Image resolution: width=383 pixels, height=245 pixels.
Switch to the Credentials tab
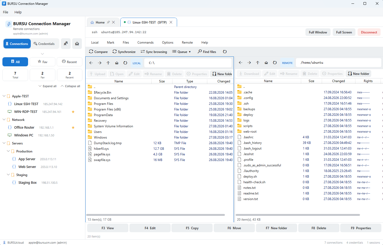(44, 44)
